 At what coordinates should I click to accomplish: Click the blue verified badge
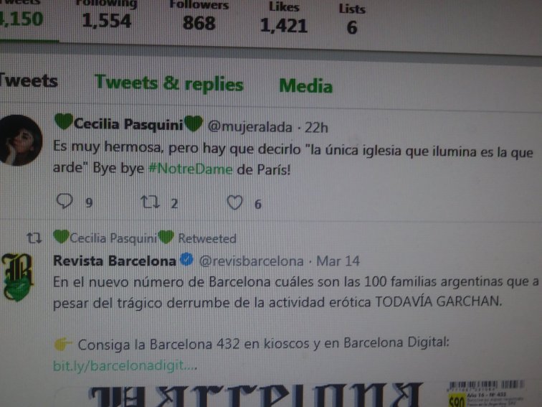coord(187,259)
